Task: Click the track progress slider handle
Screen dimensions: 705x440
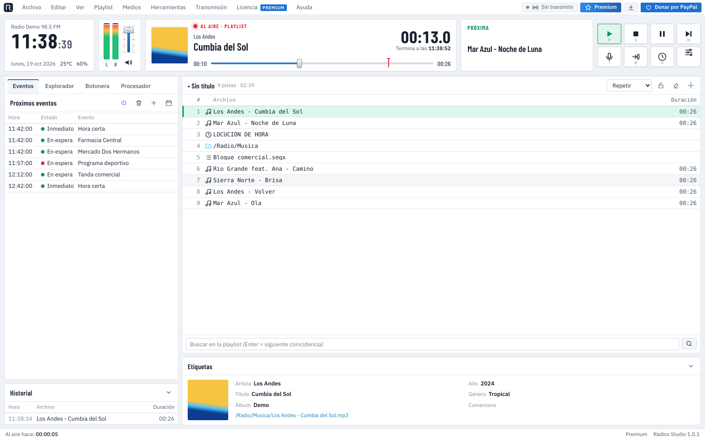Action: (300, 63)
